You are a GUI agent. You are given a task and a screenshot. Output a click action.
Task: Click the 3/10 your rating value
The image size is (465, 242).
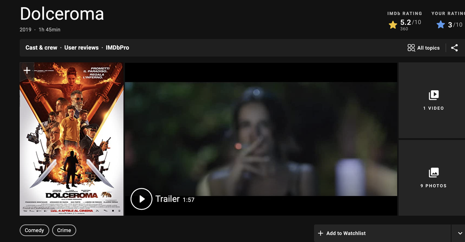[455, 25]
